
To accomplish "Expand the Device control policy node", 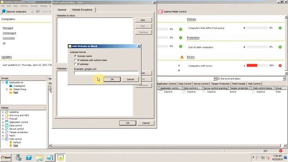I will coord(3,129).
